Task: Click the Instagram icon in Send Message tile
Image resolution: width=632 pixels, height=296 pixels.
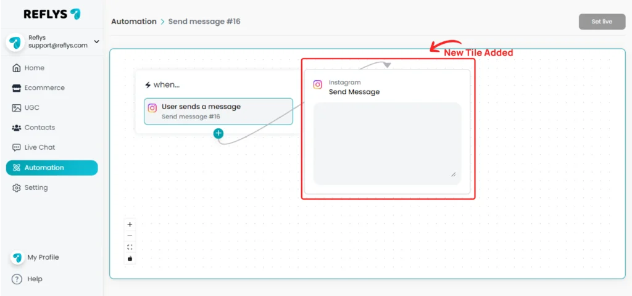Action: pos(318,84)
